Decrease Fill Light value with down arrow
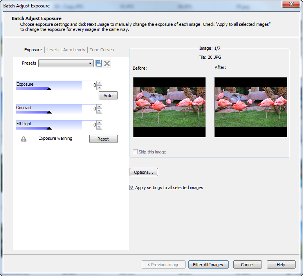The image size is (303, 276). coord(99,127)
